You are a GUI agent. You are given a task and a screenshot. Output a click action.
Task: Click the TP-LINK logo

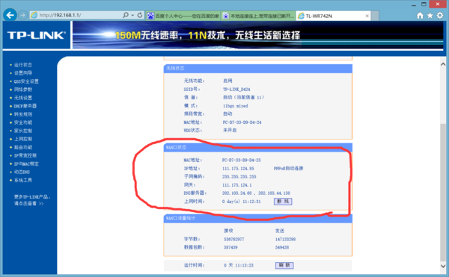point(37,35)
